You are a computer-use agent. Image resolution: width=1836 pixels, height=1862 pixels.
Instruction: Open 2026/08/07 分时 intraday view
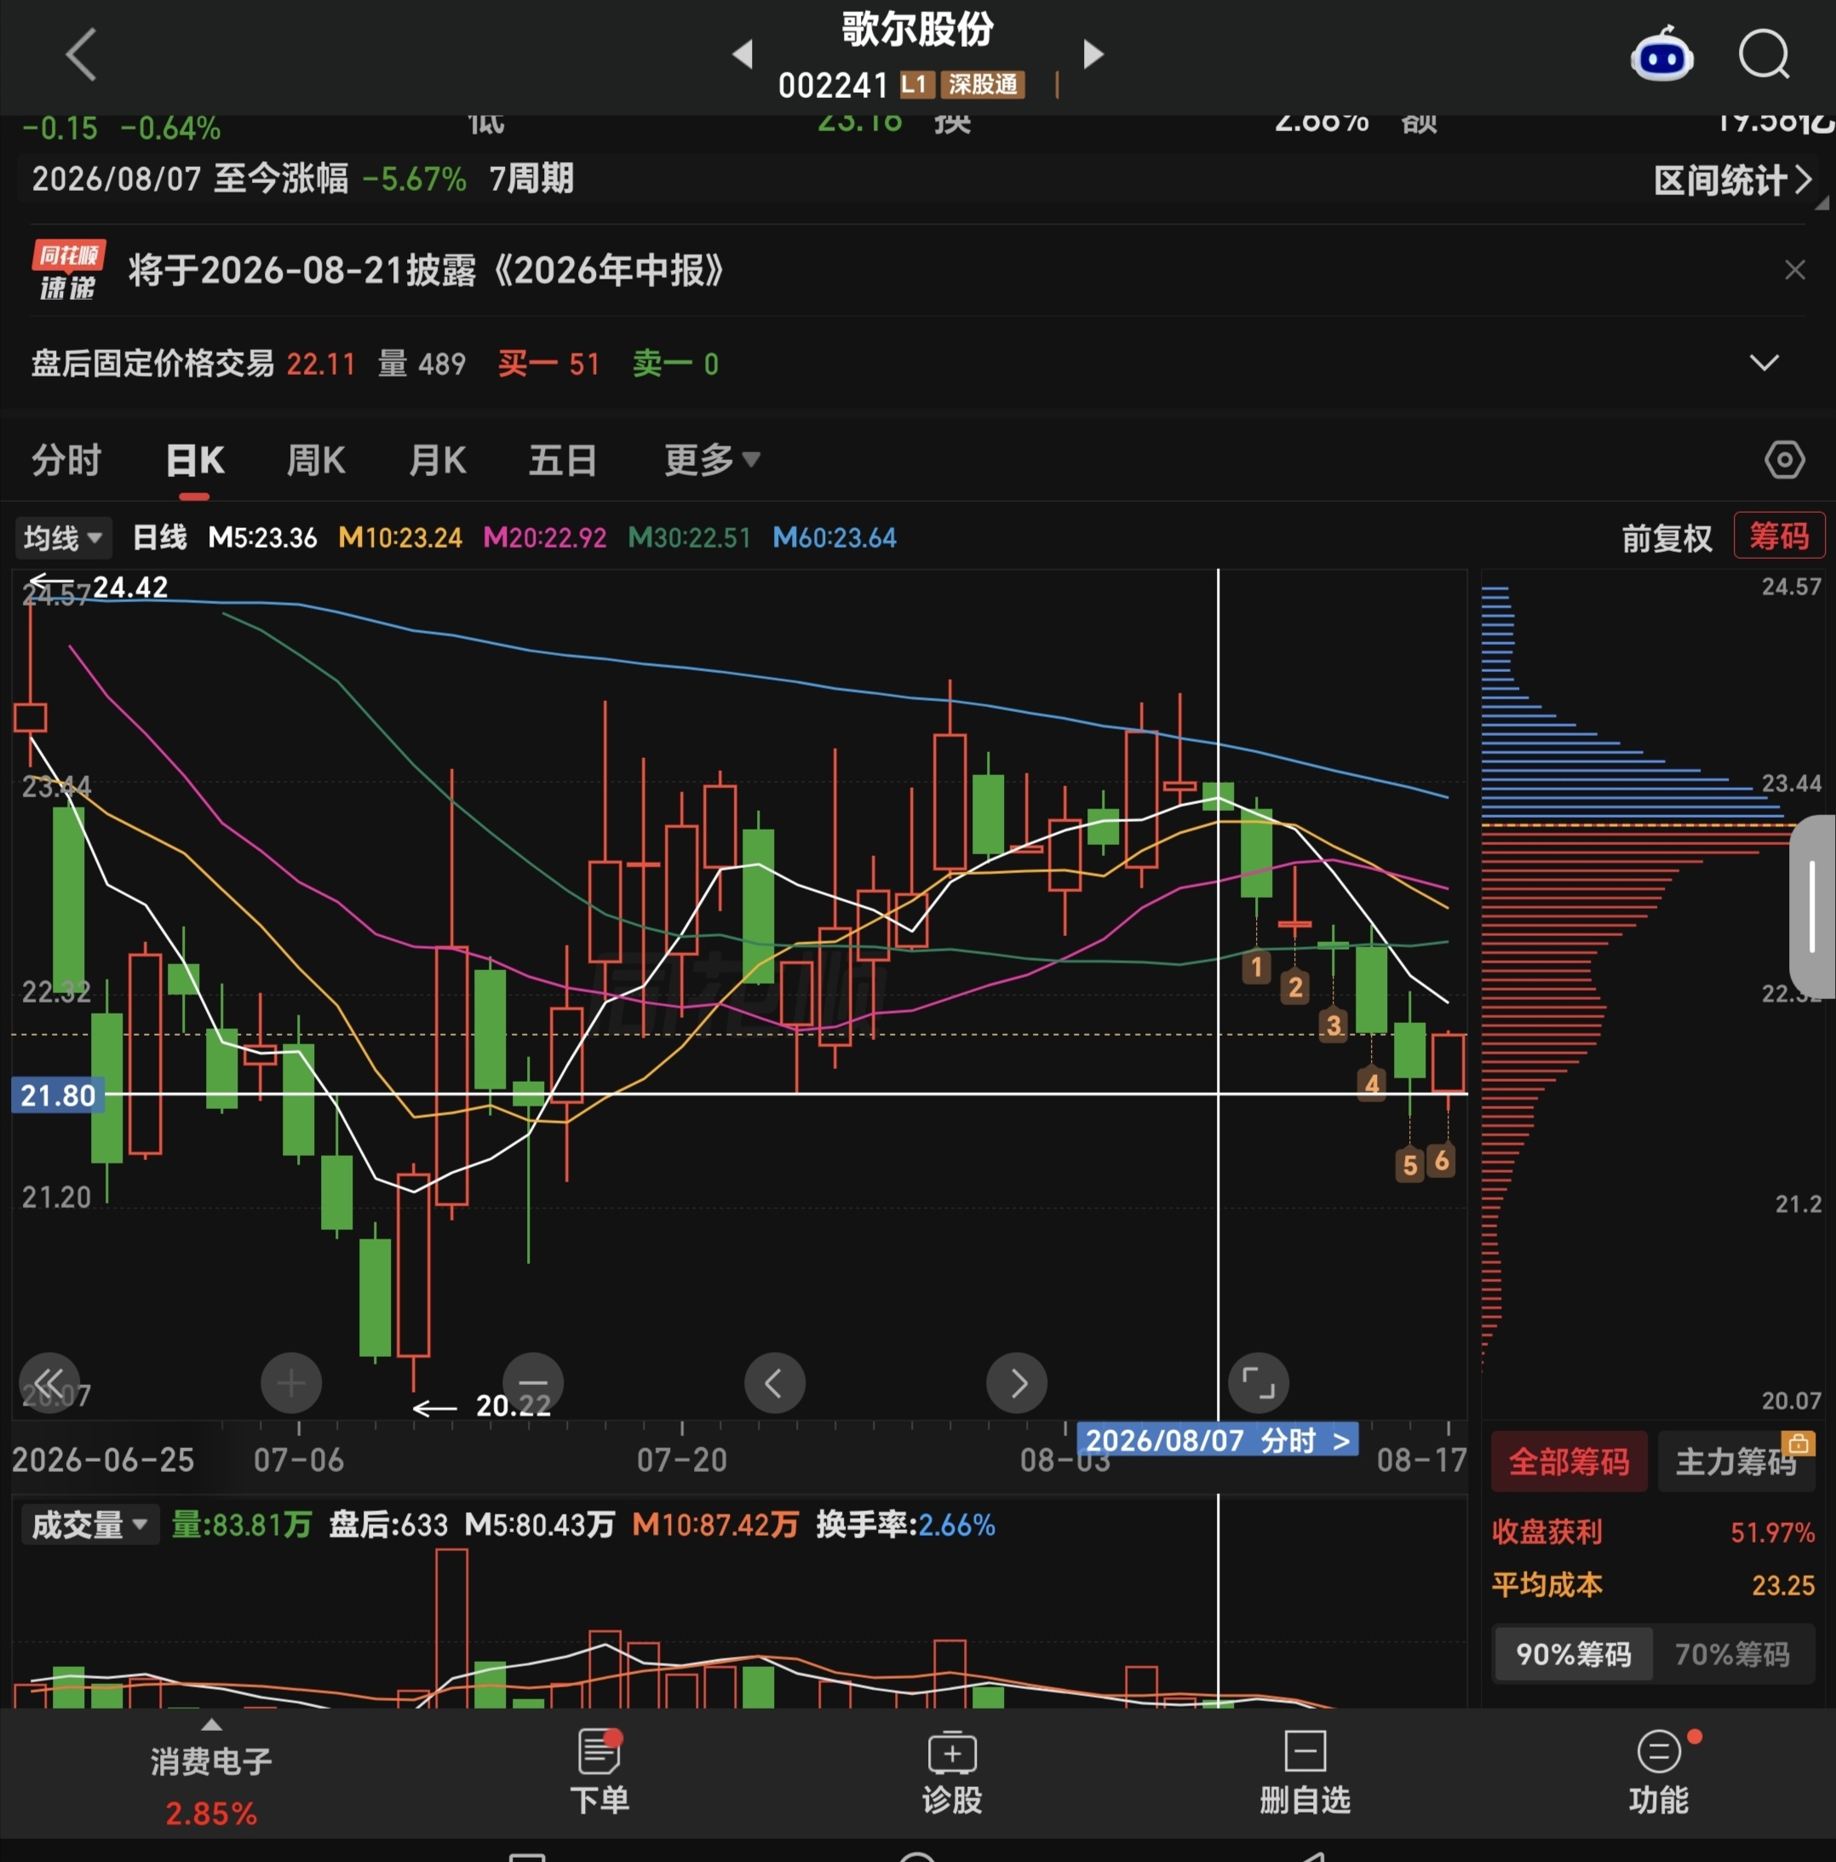pos(1217,1440)
